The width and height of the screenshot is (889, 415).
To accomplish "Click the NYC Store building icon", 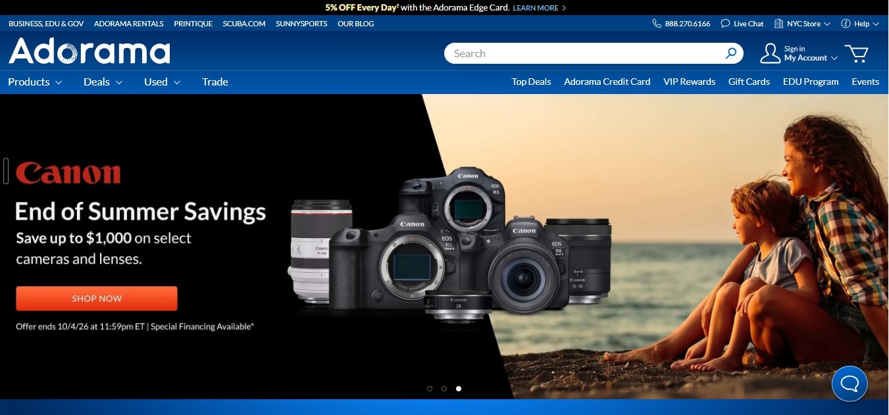I will point(780,24).
